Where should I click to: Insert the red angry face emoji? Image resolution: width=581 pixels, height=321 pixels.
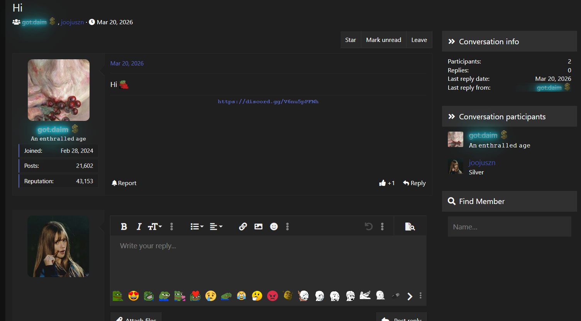[273, 296]
